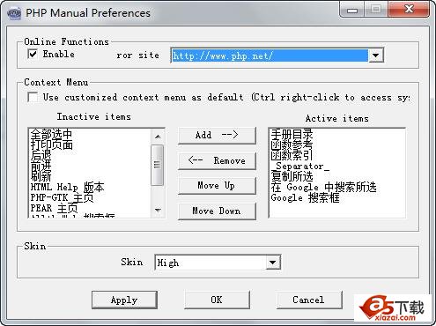
Task: Select Google 搜索框 in Active items
Action: pyautogui.click(x=306, y=197)
